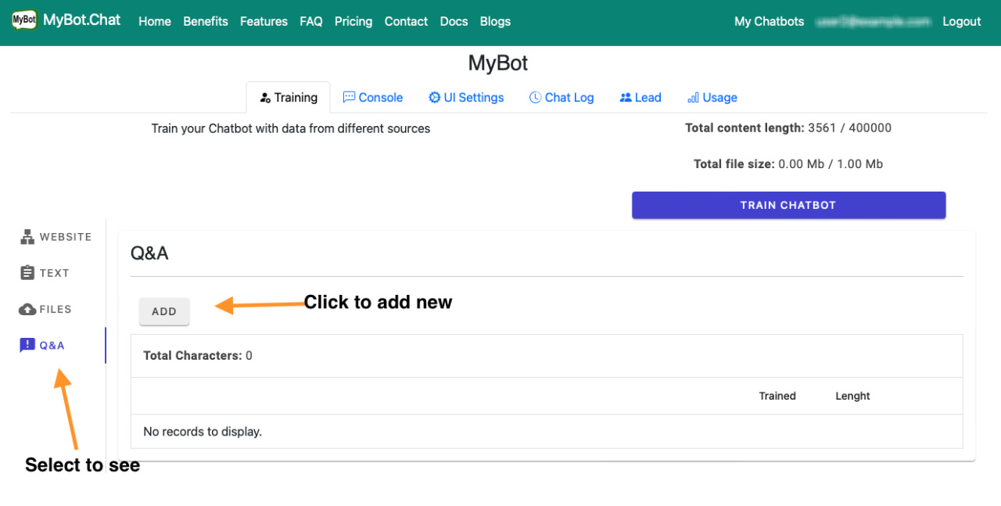Click the Usage bar chart icon

(692, 97)
